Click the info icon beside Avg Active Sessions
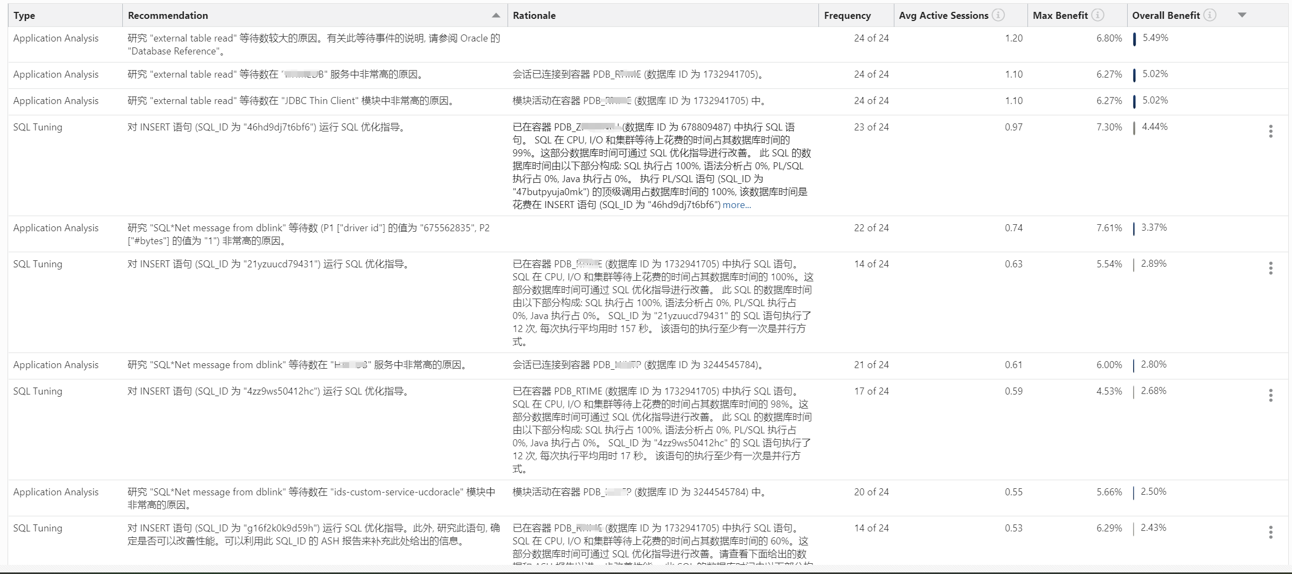Screen dimensions: 1292x574 click(998, 15)
